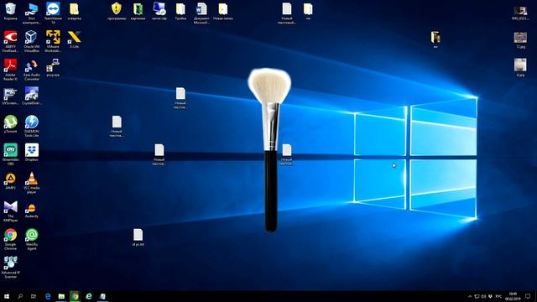Open Microsoft Edge from the taskbar
Screen dimensions: 537x302
[x=48, y=296]
